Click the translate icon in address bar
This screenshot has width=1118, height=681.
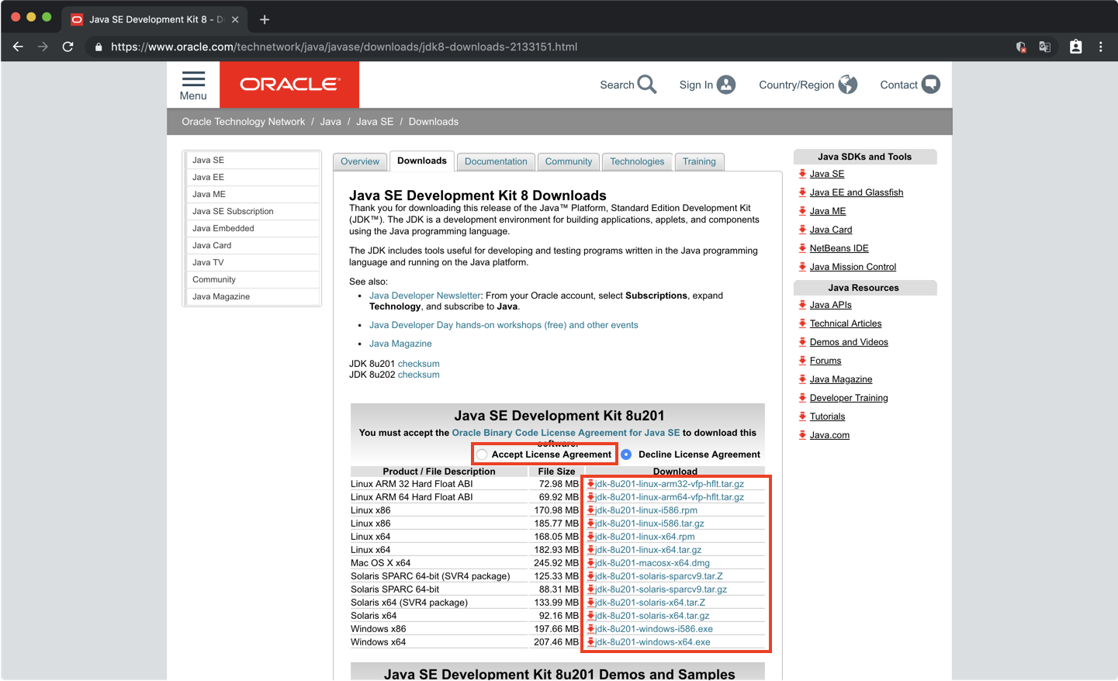1045,47
